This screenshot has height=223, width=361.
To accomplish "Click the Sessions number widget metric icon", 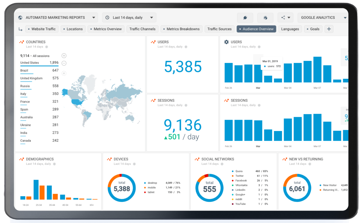I will [153, 100].
